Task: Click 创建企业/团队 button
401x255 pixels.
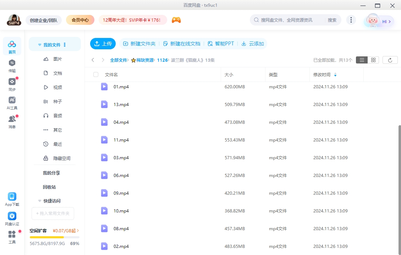Action: click(44, 20)
